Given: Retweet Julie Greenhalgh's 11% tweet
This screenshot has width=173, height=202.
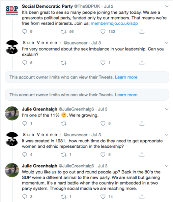Looking at the screenshot, I should [64, 124].
